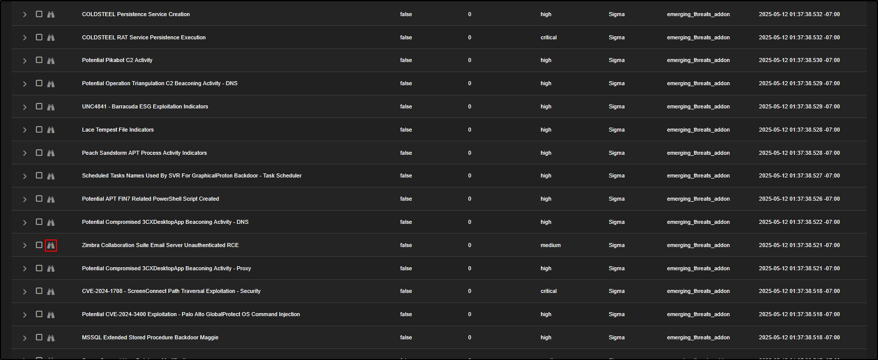The width and height of the screenshot is (878, 360).
Task: Expand the COLDSTEEL Persistence Service Creation row
Action: (x=25, y=15)
